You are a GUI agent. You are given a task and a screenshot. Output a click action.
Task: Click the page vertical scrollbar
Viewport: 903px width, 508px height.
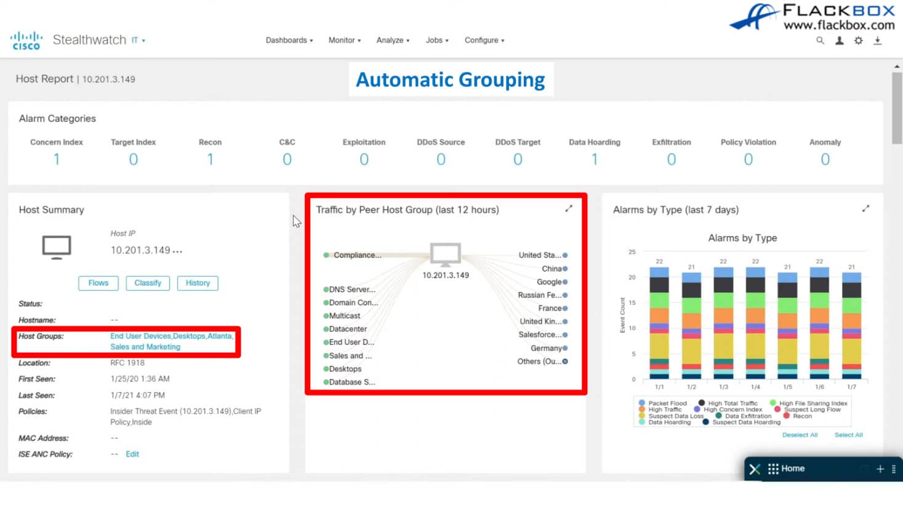tap(897, 108)
